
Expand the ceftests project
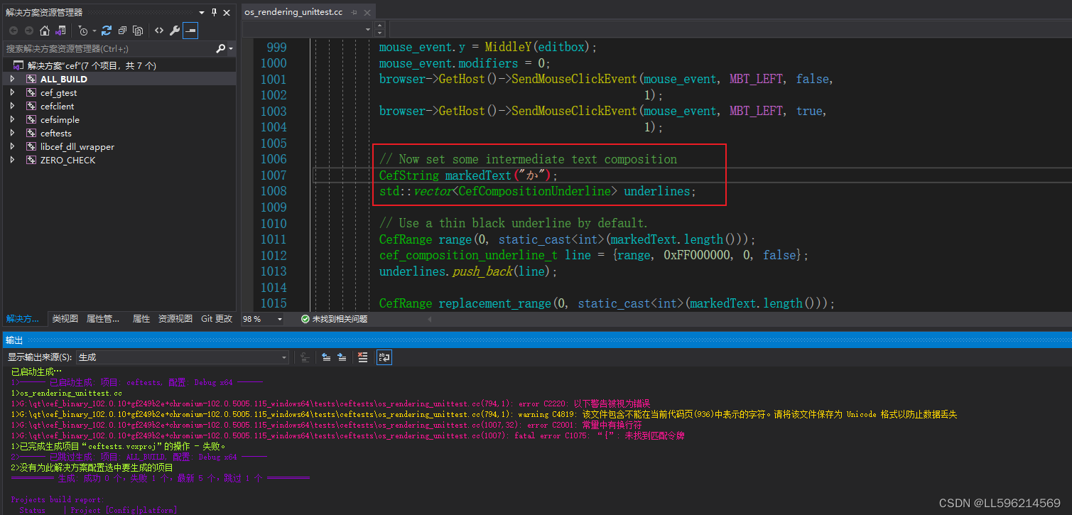tap(12, 133)
